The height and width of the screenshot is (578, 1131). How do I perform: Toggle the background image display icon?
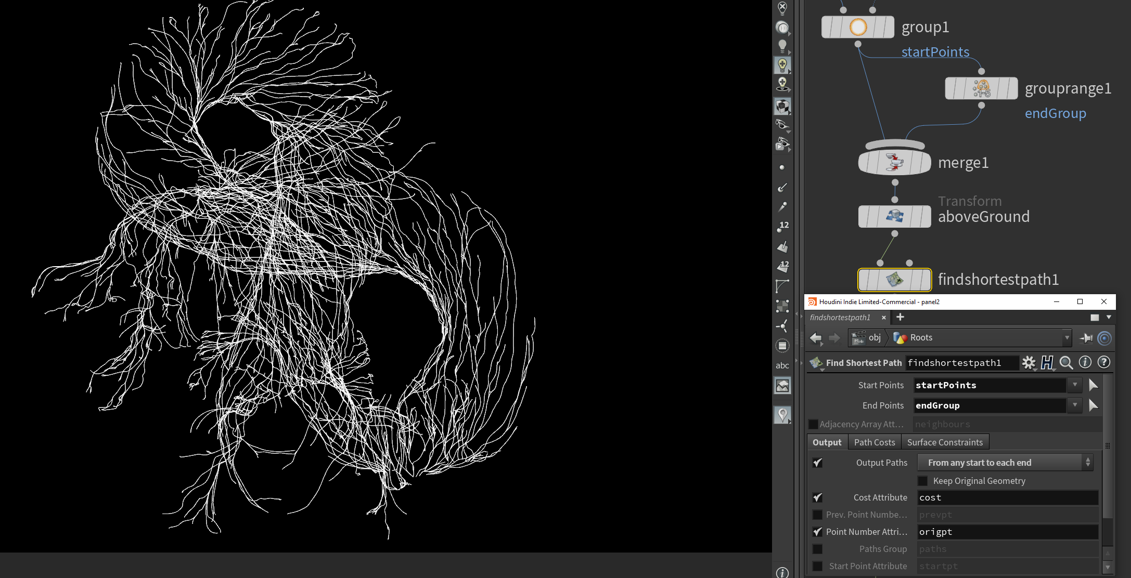tap(782, 386)
